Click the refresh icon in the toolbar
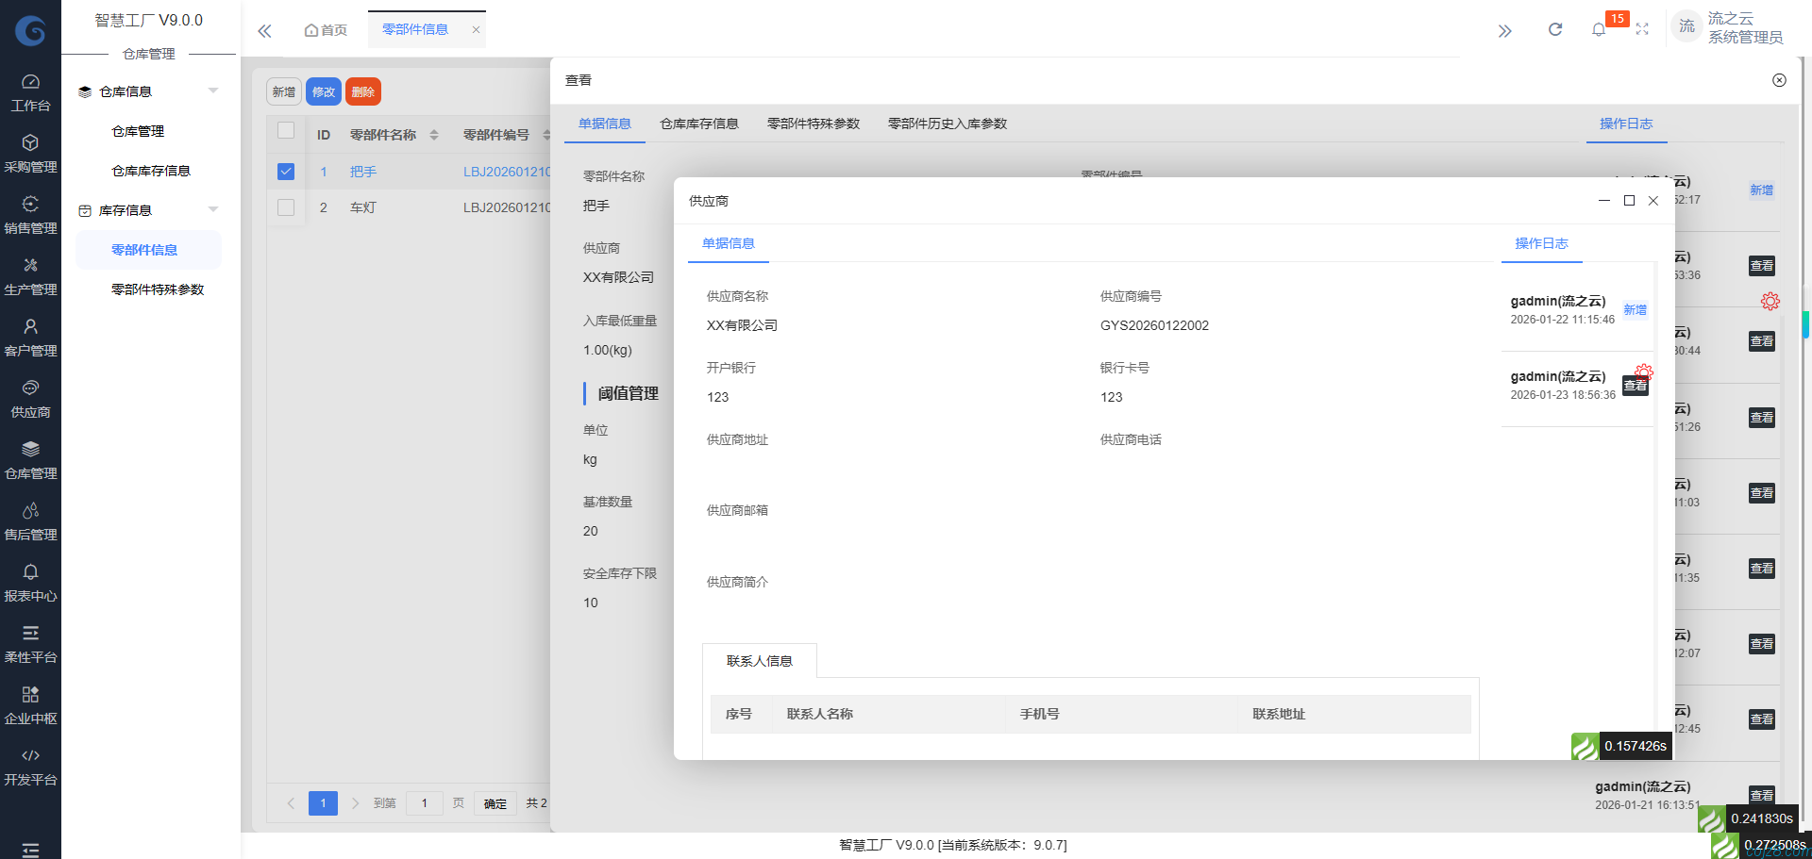 click(1554, 29)
